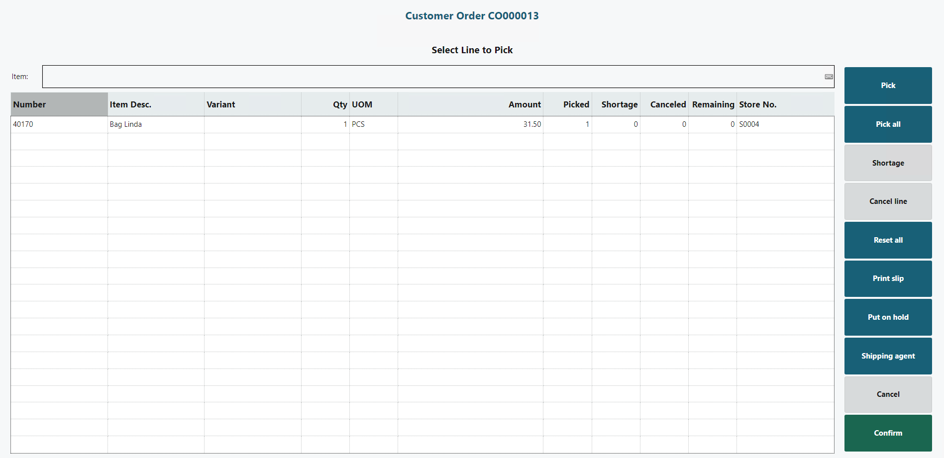Open the Shipping agent option
Viewport: 944px width, 458px height.
888,356
